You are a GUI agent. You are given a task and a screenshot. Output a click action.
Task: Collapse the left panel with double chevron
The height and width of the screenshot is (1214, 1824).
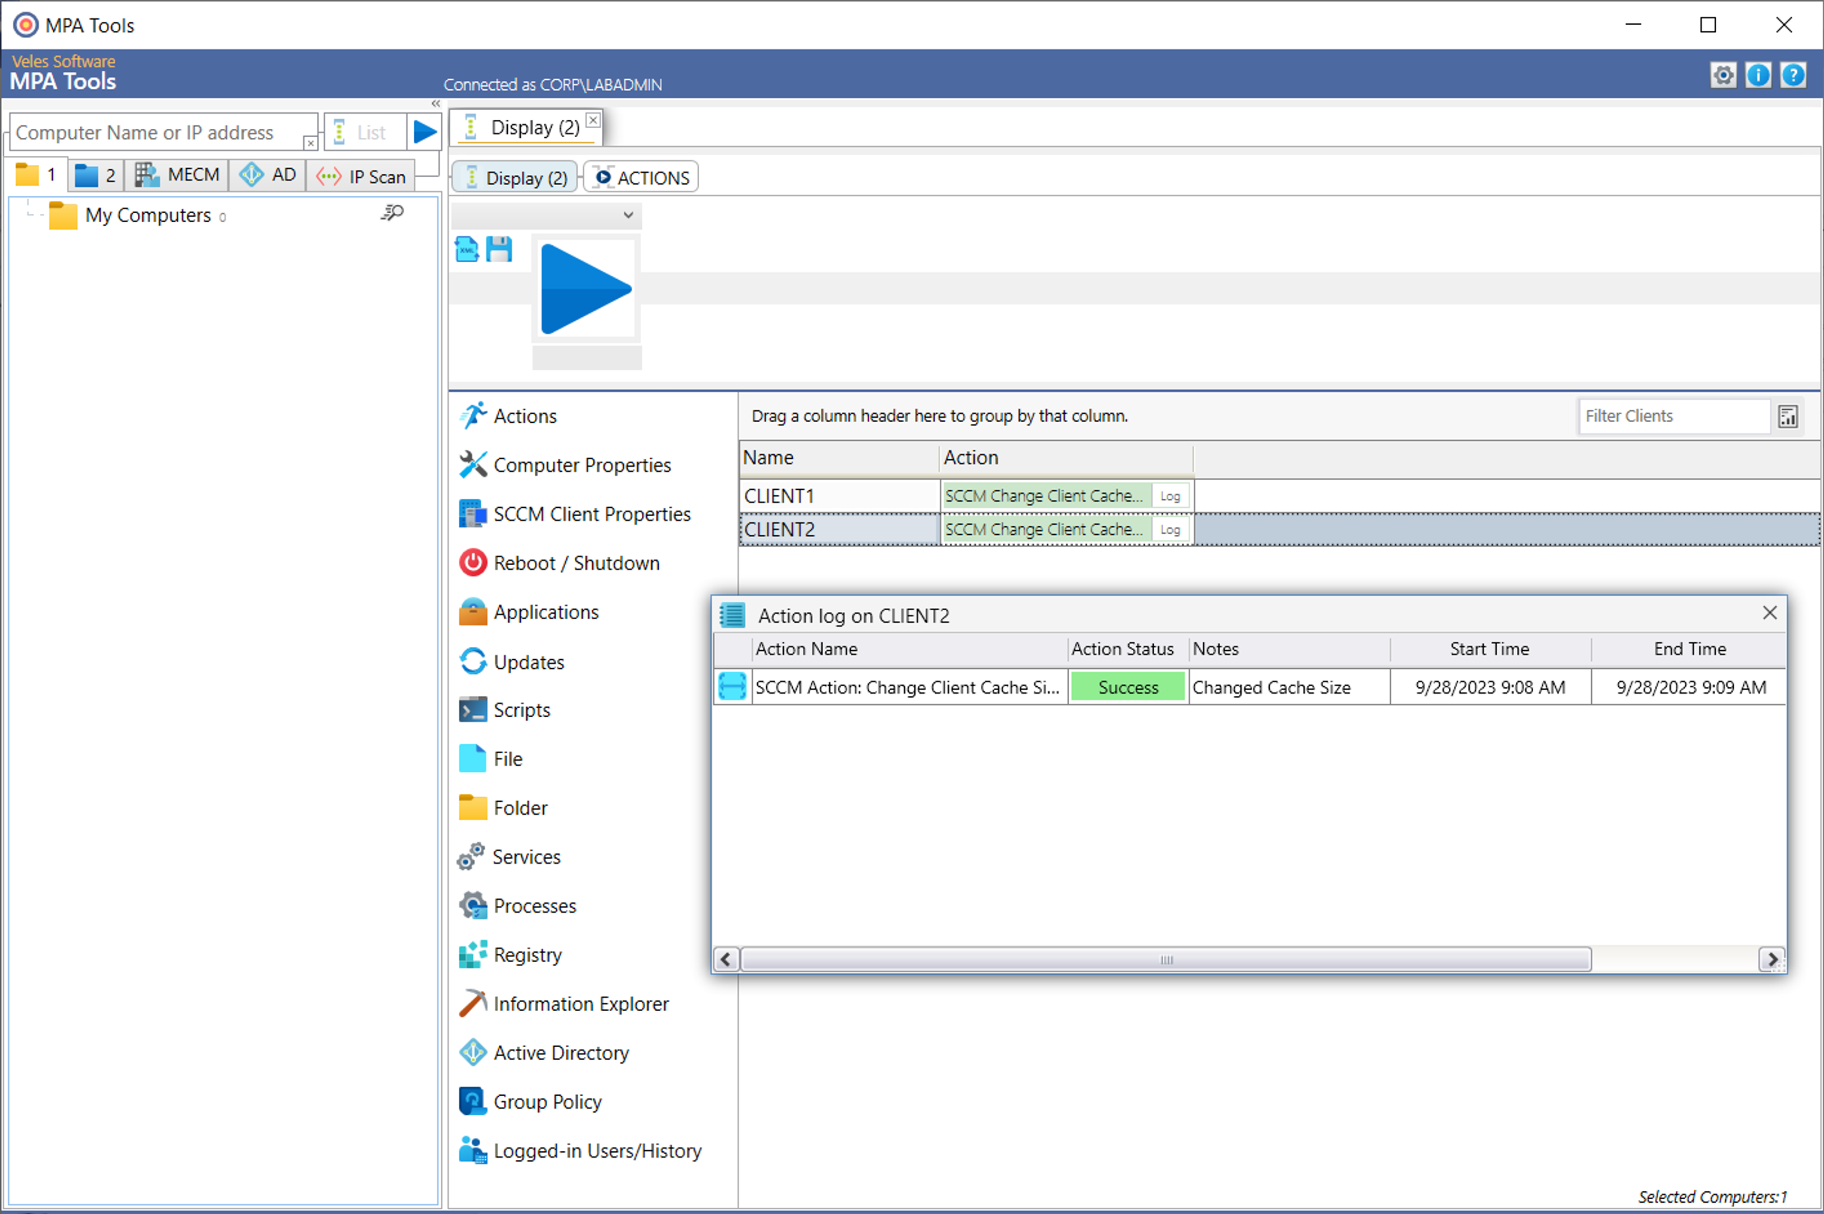[436, 103]
